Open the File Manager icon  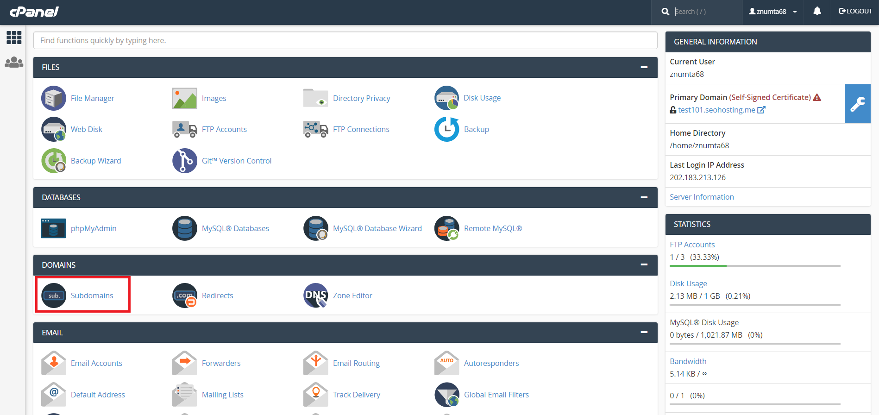point(54,98)
